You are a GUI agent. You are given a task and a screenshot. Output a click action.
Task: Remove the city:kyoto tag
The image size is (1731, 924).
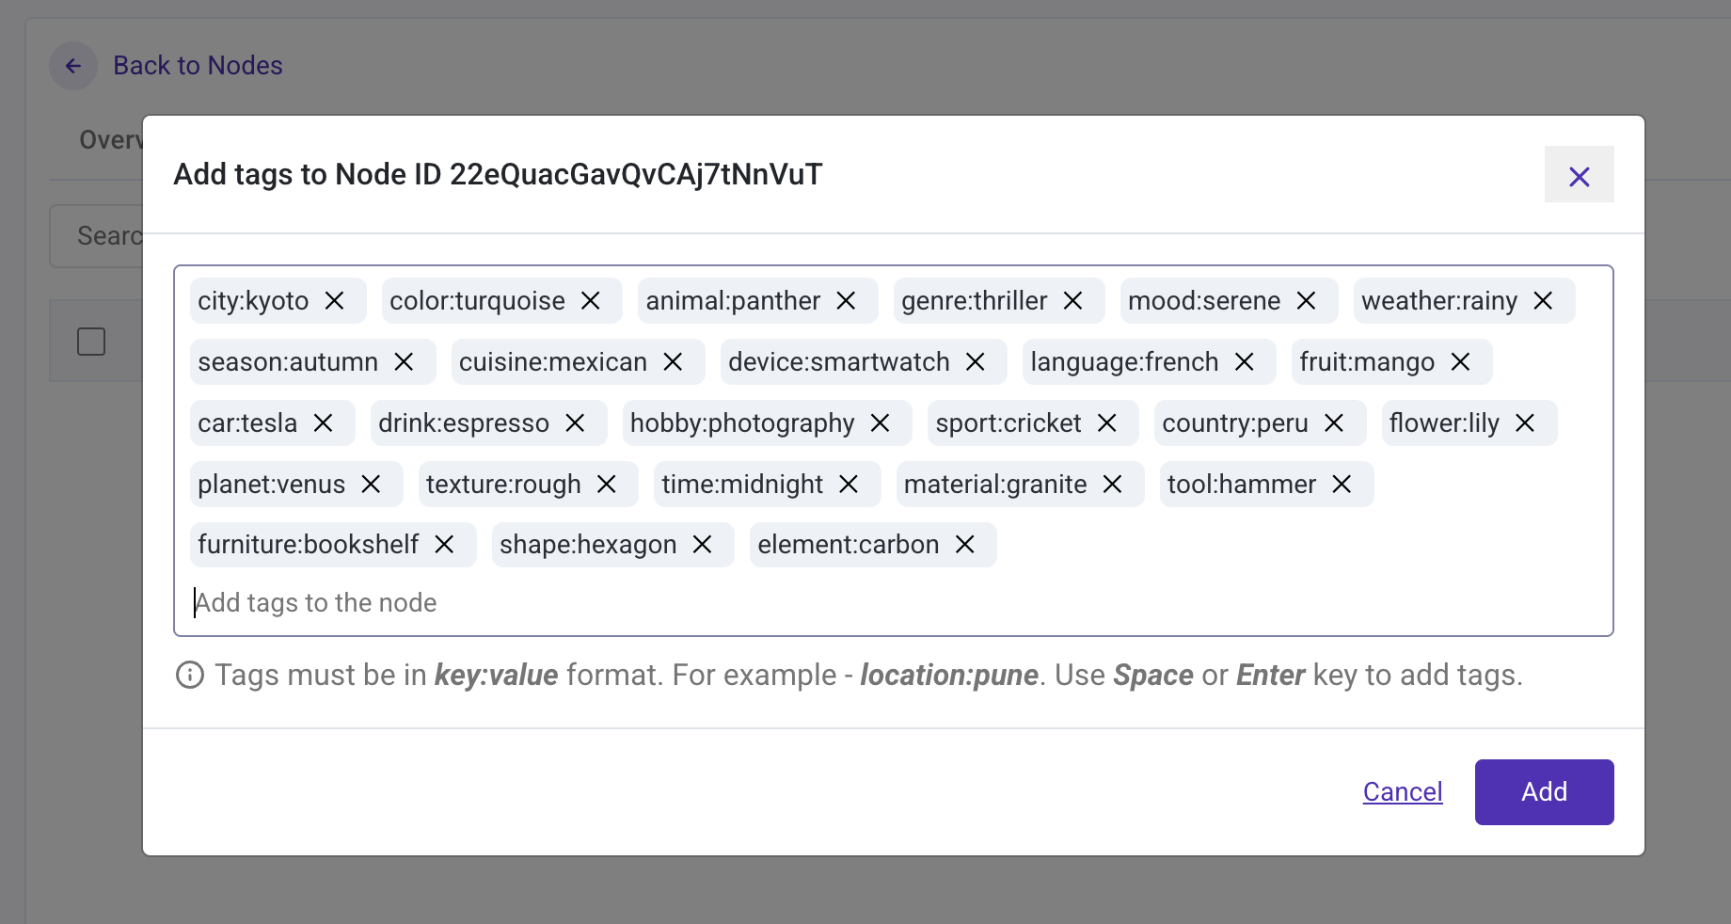(335, 301)
